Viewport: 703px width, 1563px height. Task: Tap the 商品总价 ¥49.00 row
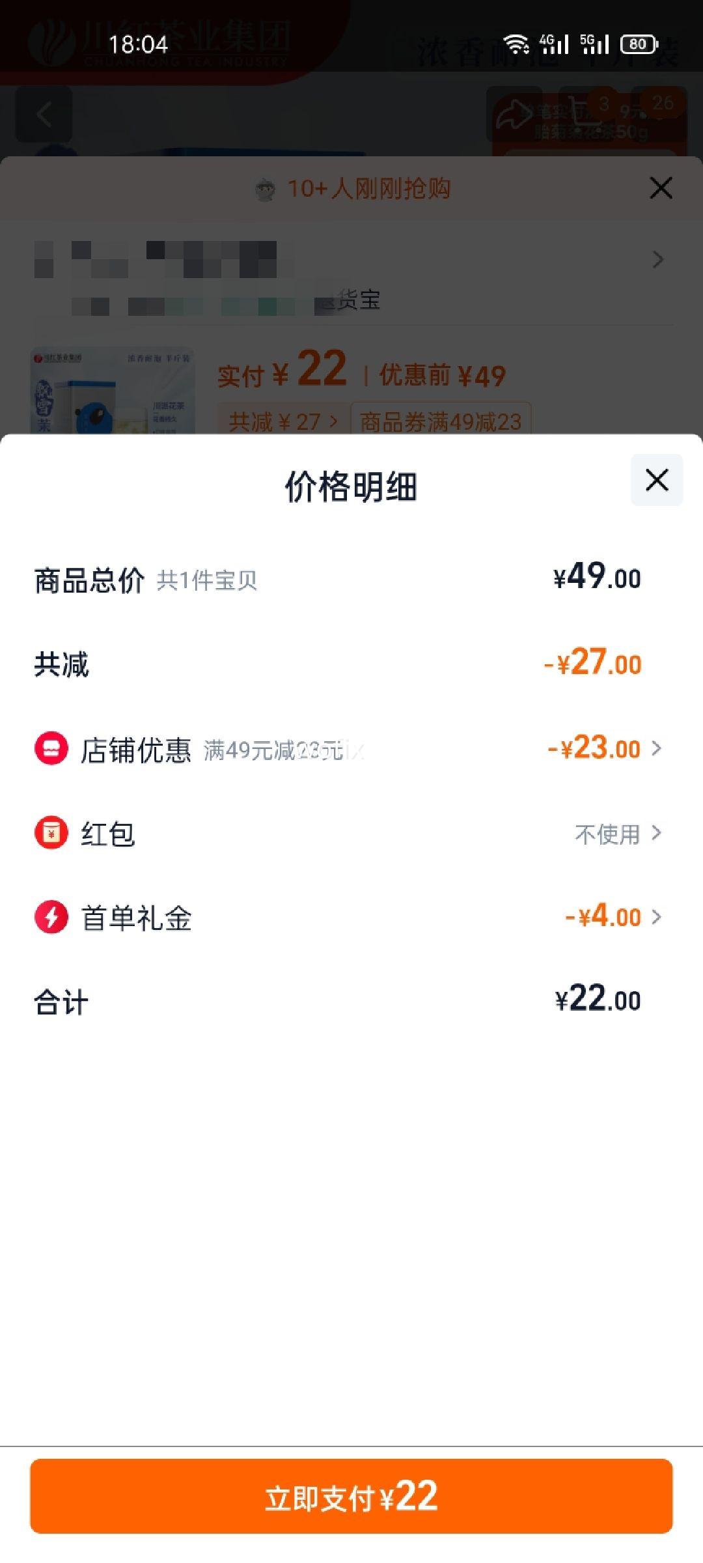(351, 579)
